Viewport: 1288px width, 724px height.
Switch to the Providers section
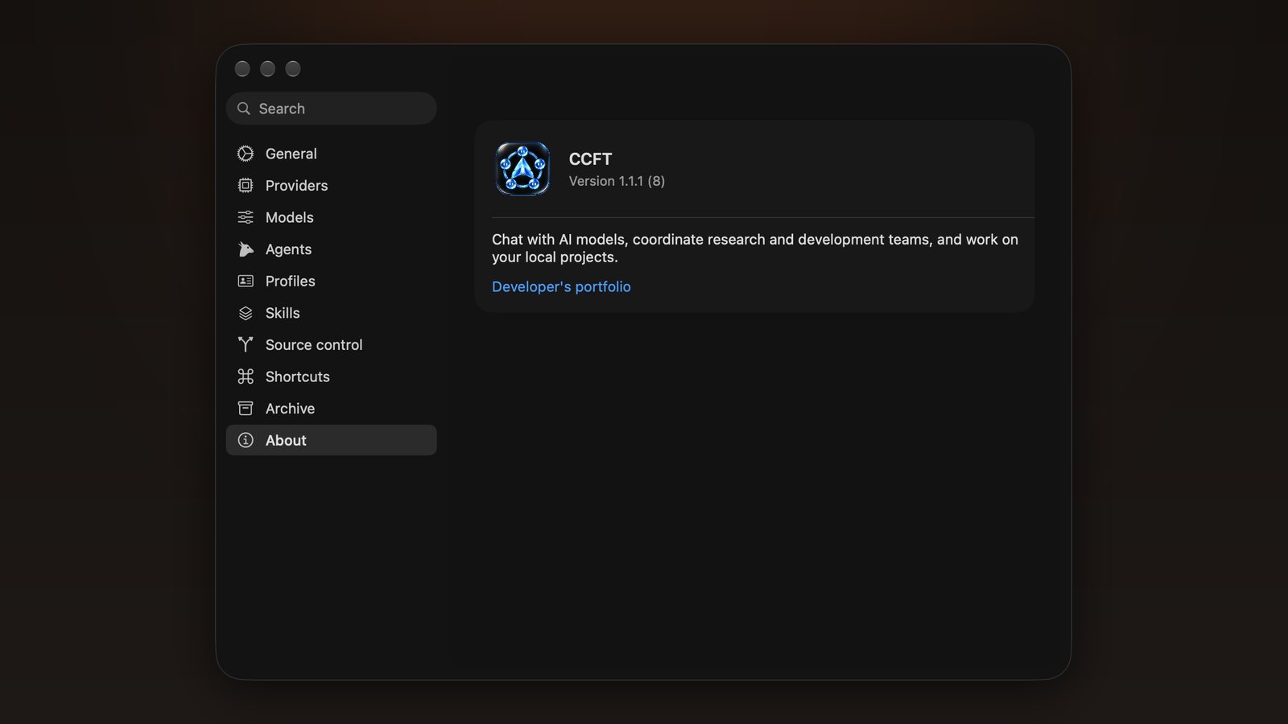pyautogui.click(x=332, y=186)
